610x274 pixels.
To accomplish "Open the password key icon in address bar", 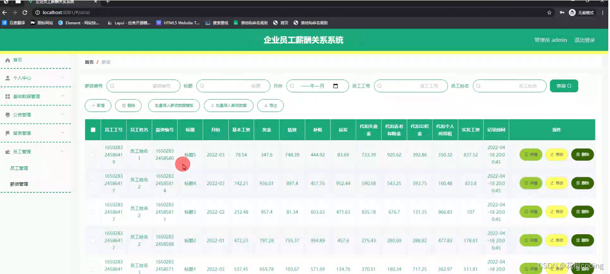I will 562,13.
